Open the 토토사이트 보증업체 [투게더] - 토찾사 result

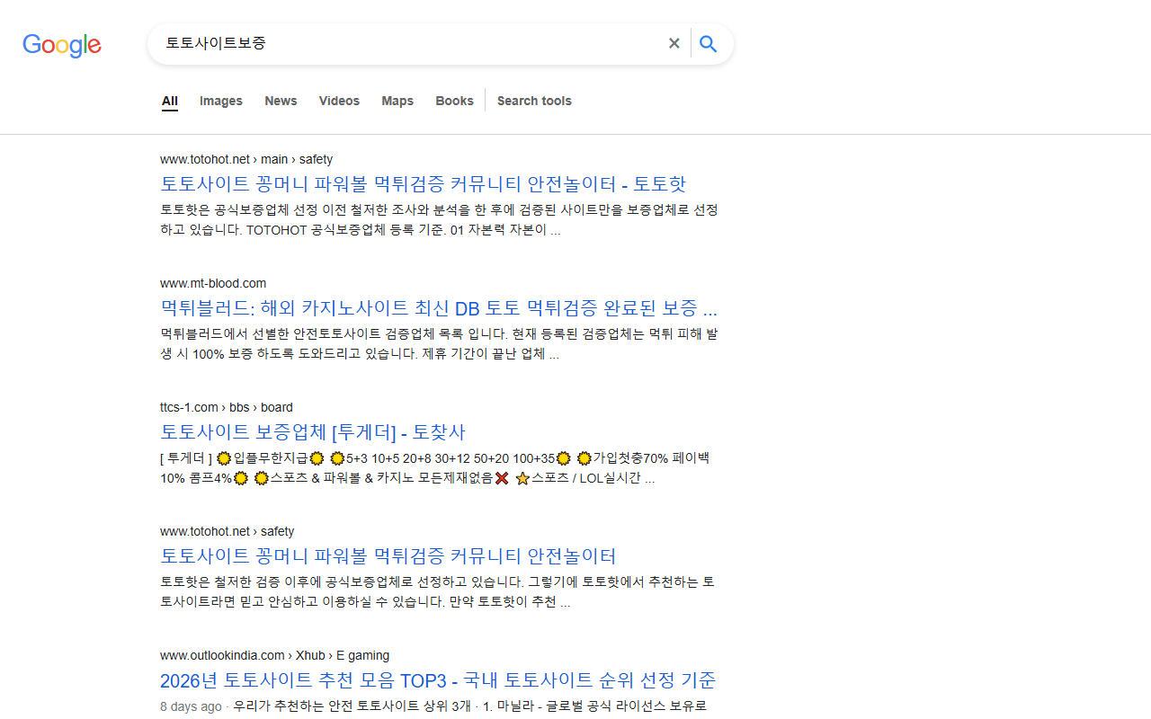pyautogui.click(x=313, y=432)
